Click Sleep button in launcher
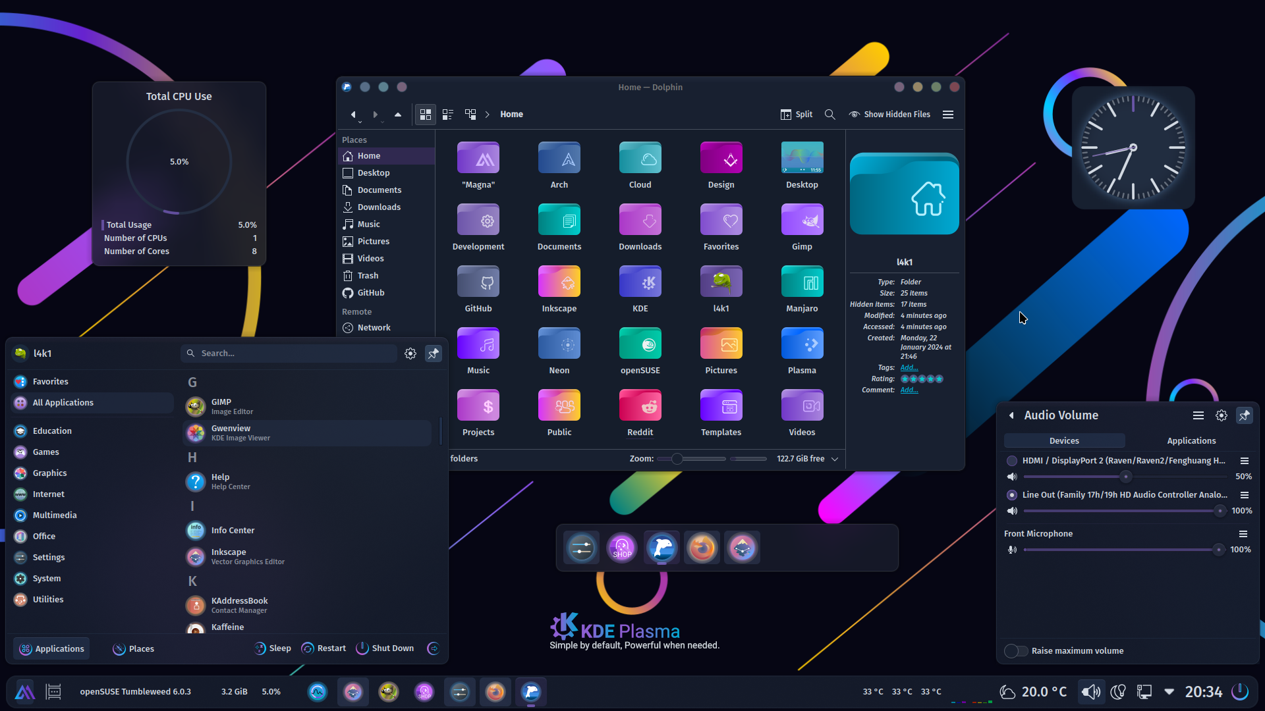 pos(273,649)
